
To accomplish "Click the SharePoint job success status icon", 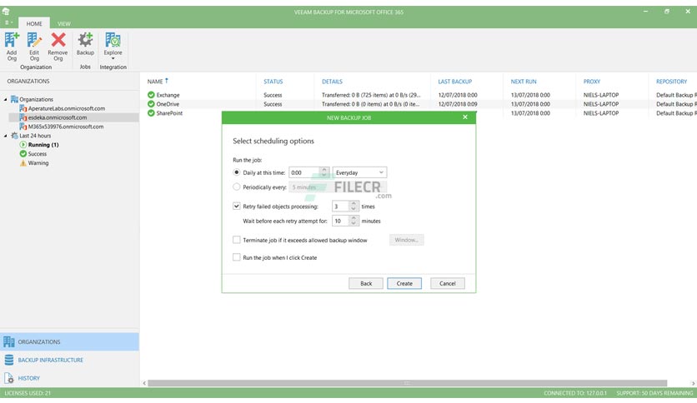I will click(x=151, y=113).
